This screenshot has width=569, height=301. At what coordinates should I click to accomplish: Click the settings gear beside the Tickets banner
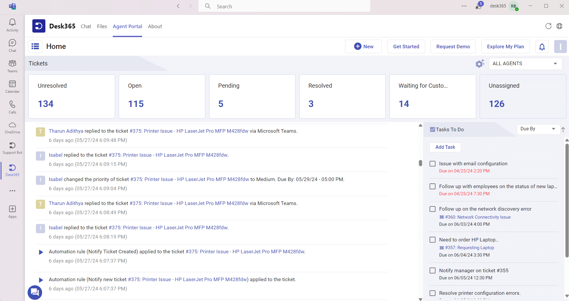[x=480, y=63]
